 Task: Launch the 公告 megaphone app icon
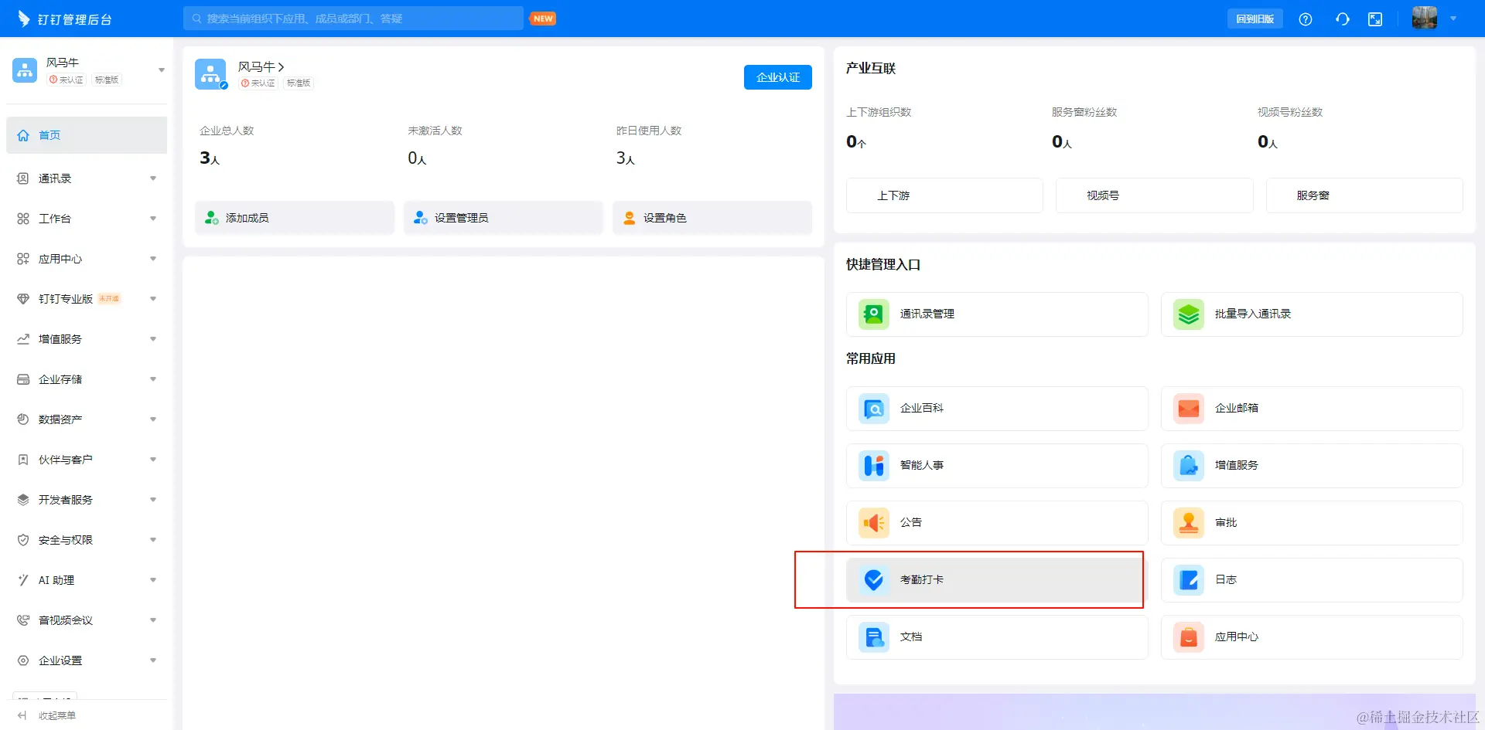tap(874, 523)
